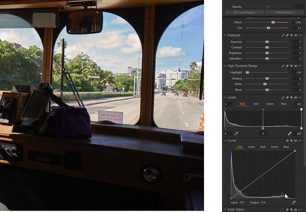Select the Levels highlight point eyedropper
This screenshot has height=212, width=306.
click(x=290, y=134)
